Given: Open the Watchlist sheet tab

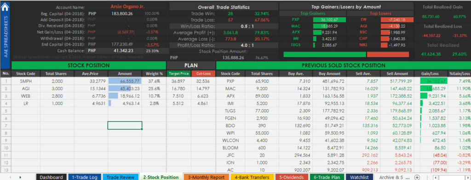Looking at the screenshot, I should point(359,177).
